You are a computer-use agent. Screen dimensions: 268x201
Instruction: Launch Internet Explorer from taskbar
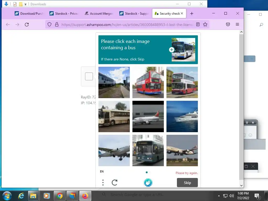21,196
